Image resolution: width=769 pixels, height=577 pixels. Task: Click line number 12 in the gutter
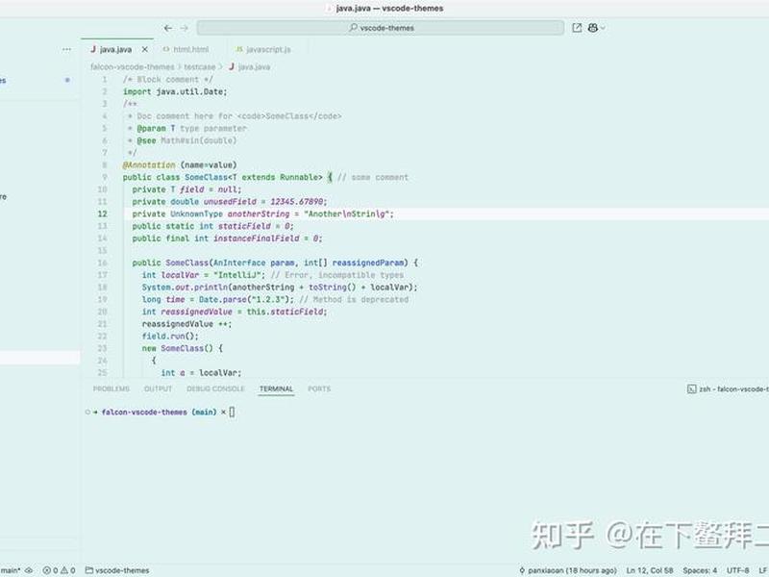tap(102, 213)
